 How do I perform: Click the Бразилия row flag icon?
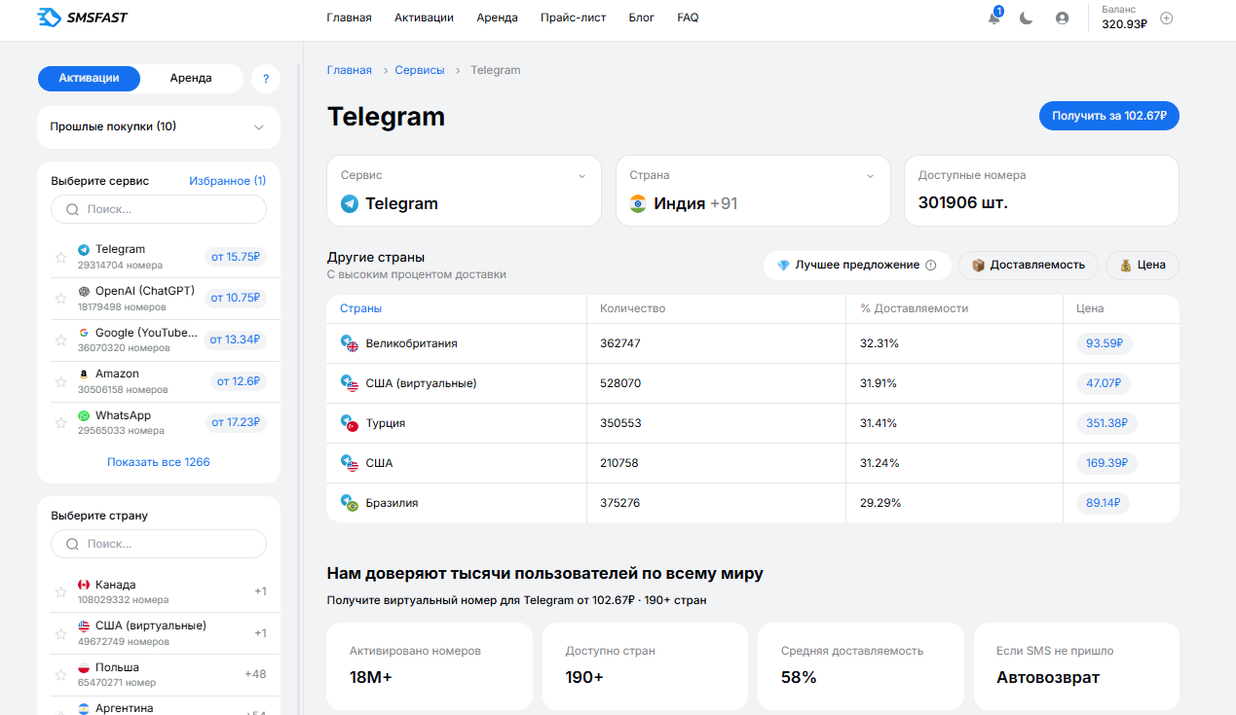pos(350,503)
